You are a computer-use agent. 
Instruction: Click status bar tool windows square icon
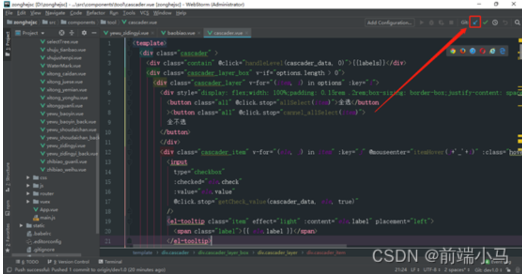click(9, 270)
